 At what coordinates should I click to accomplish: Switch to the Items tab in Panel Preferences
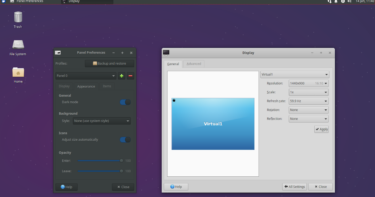click(x=107, y=86)
